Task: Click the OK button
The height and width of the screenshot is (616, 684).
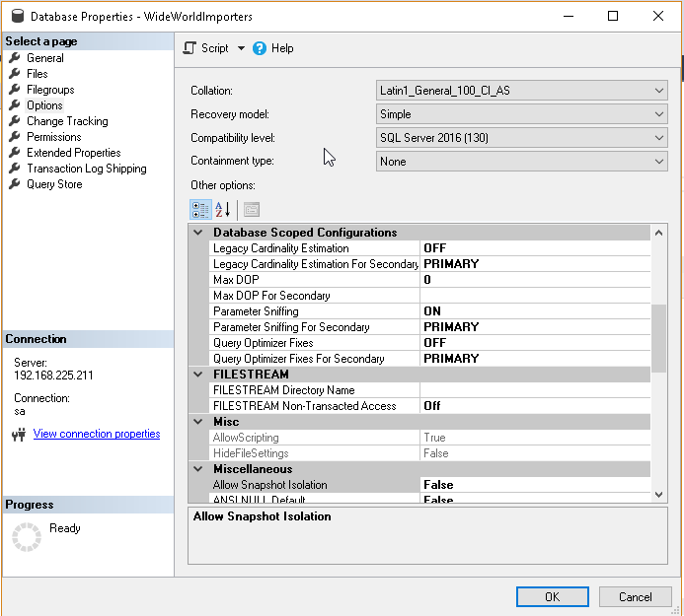Action: pyautogui.click(x=552, y=596)
